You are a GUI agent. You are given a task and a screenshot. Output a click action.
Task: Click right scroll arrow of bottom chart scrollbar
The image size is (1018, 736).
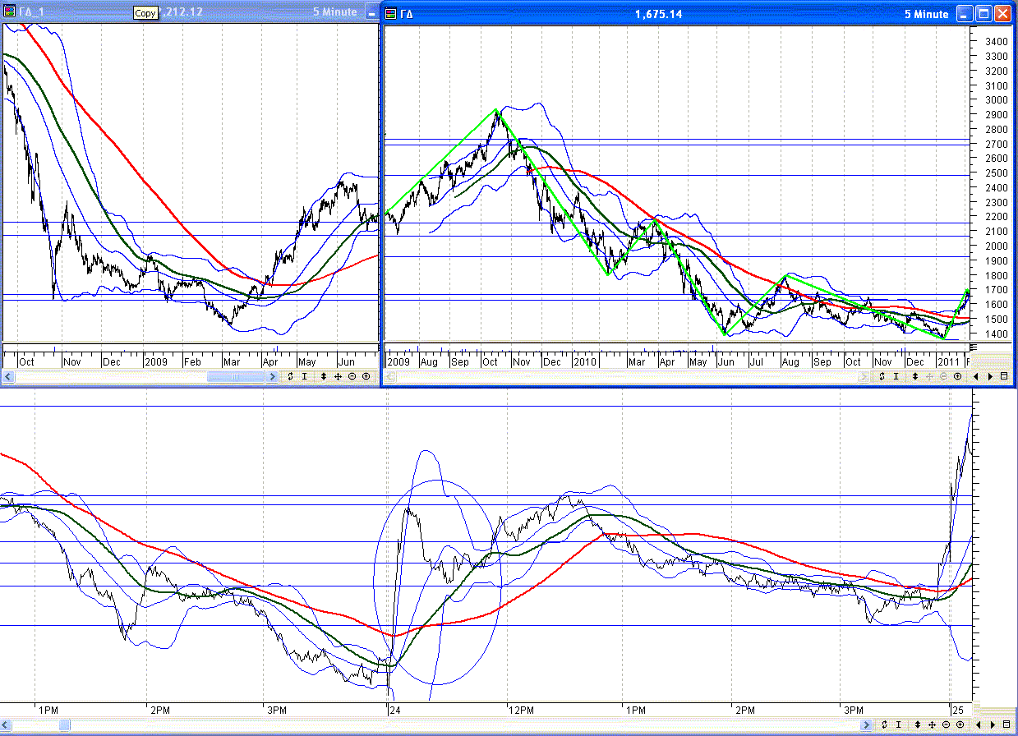click(864, 724)
